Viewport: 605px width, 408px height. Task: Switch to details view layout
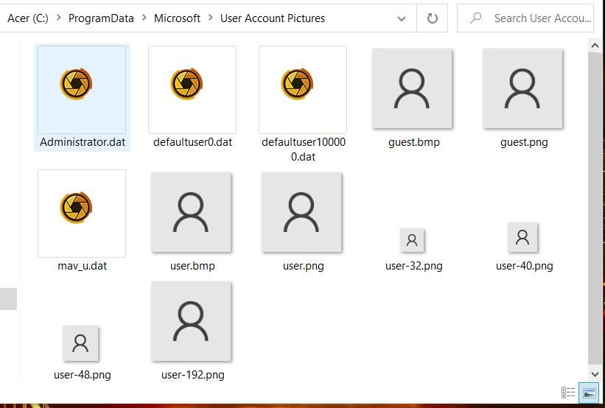(568, 393)
